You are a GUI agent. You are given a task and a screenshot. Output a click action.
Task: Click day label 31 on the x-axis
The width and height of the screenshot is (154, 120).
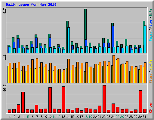pos(144,117)
